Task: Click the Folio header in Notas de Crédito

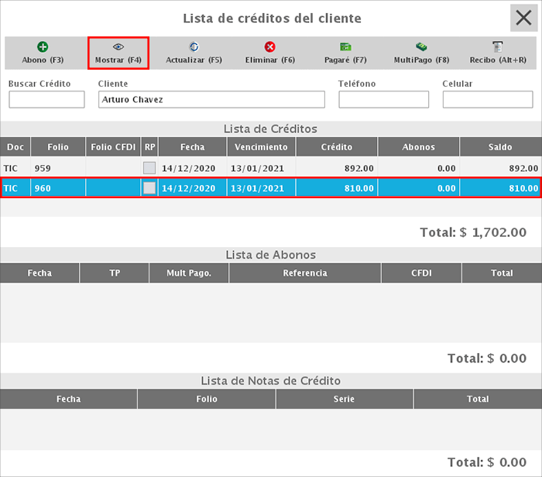Action: [207, 399]
